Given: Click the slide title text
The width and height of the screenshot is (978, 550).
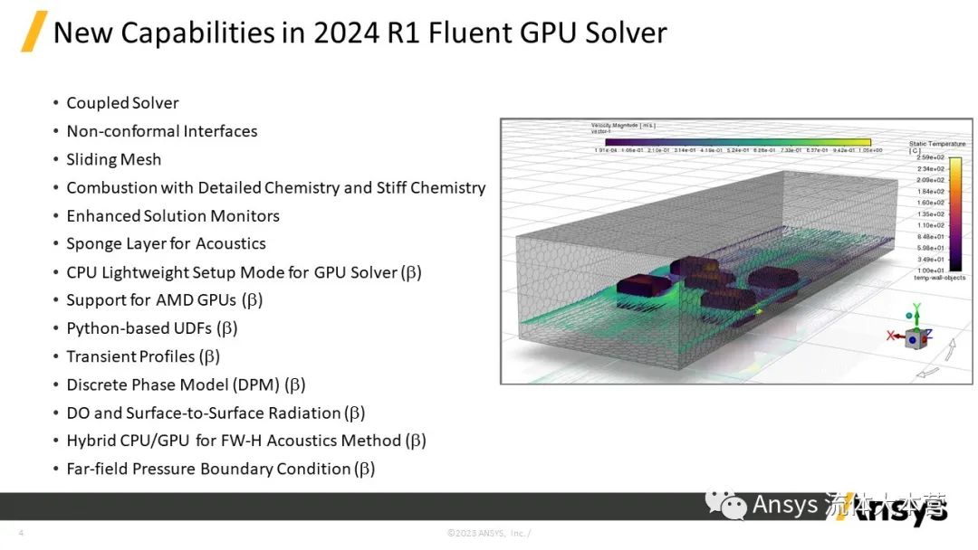Looking at the screenshot, I should [x=360, y=33].
